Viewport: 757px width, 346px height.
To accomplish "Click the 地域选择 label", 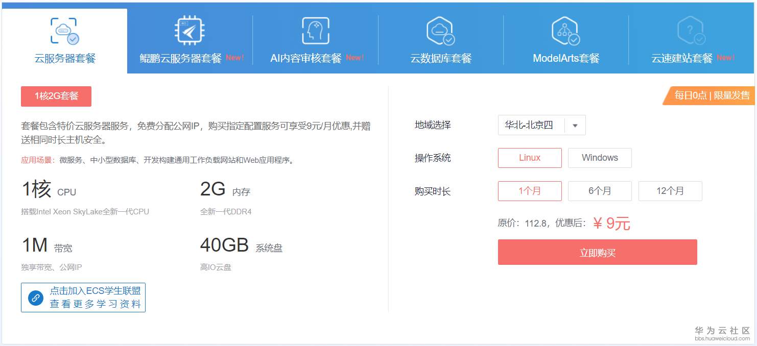I will point(433,125).
